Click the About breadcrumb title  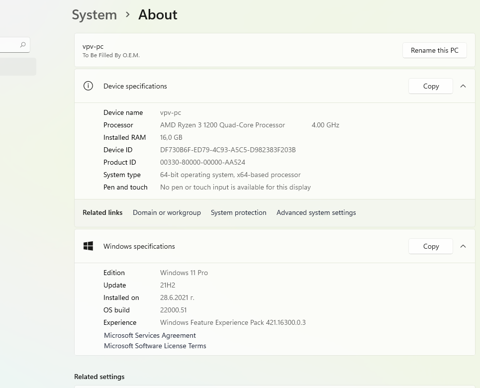coord(158,15)
